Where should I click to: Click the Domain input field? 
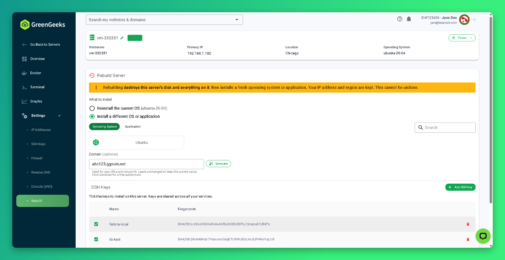(x=146, y=164)
